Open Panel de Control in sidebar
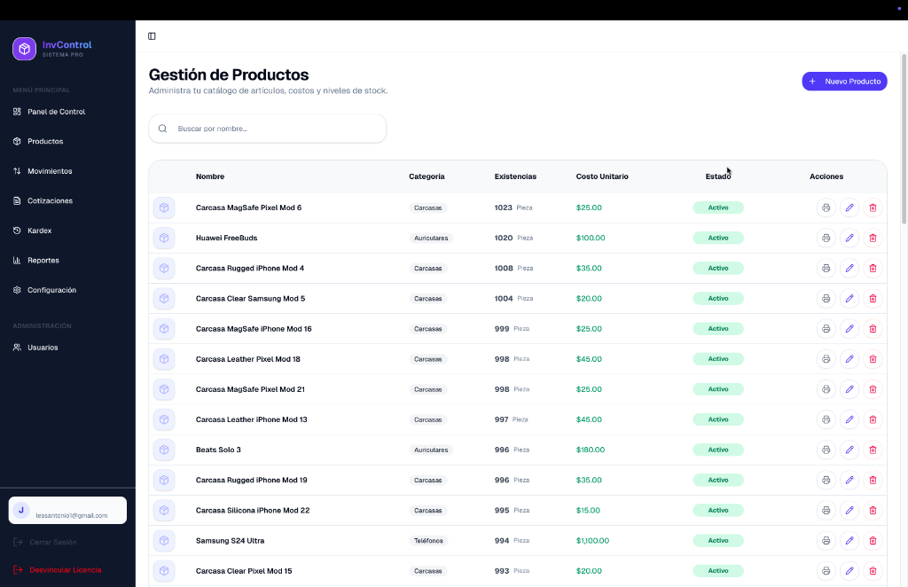The image size is (908, 587). click(56, 112)
